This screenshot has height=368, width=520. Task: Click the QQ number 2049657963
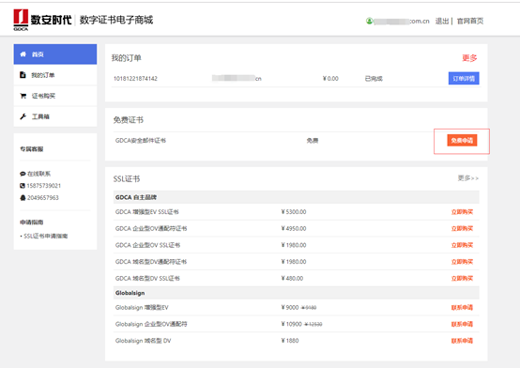point(43,198)
